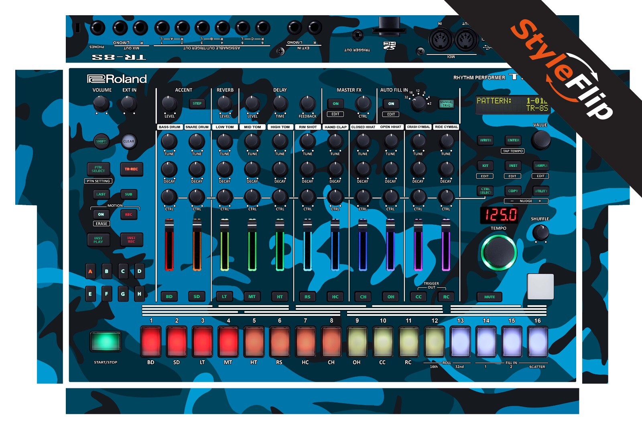Click the WRITE button
This screenshot has height=426, width=642.
486,140
